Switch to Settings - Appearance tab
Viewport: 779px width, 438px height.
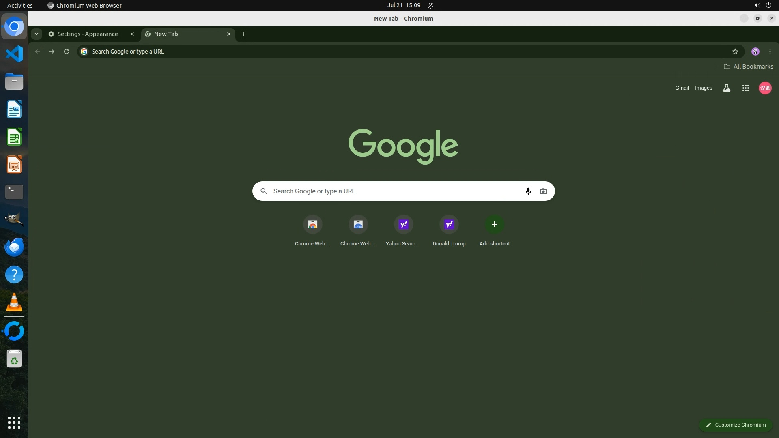[88, 34]
